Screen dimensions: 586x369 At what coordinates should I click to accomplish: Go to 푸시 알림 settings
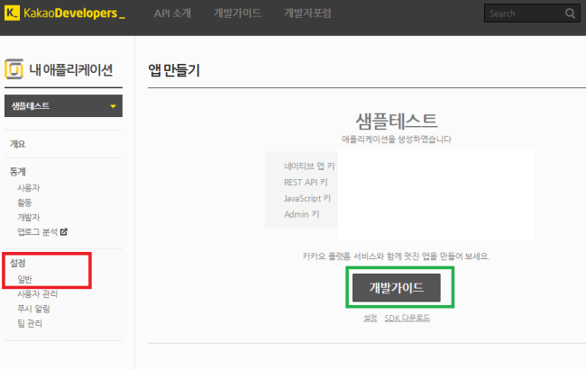[x=33, y=309]
